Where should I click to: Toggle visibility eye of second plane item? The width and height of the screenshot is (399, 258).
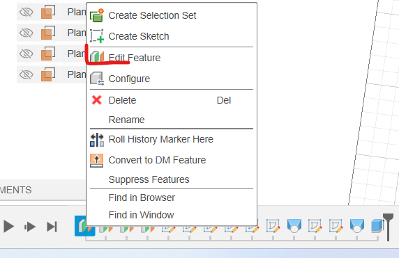pyautogui.click(x=27, y=33)
